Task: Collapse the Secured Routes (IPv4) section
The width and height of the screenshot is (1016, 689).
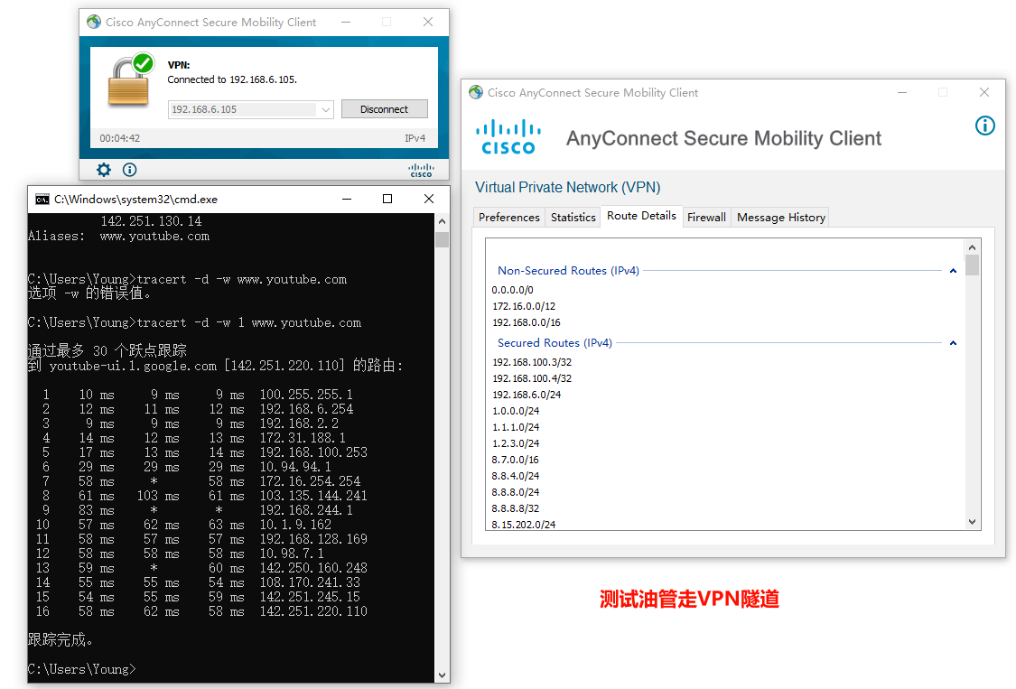Action: tap(953, 343)
